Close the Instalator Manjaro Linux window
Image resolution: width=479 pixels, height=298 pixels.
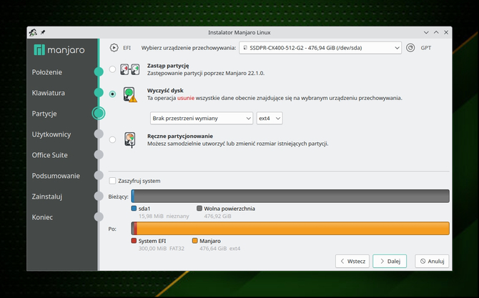pyautogui.click(x=446, y=32)
